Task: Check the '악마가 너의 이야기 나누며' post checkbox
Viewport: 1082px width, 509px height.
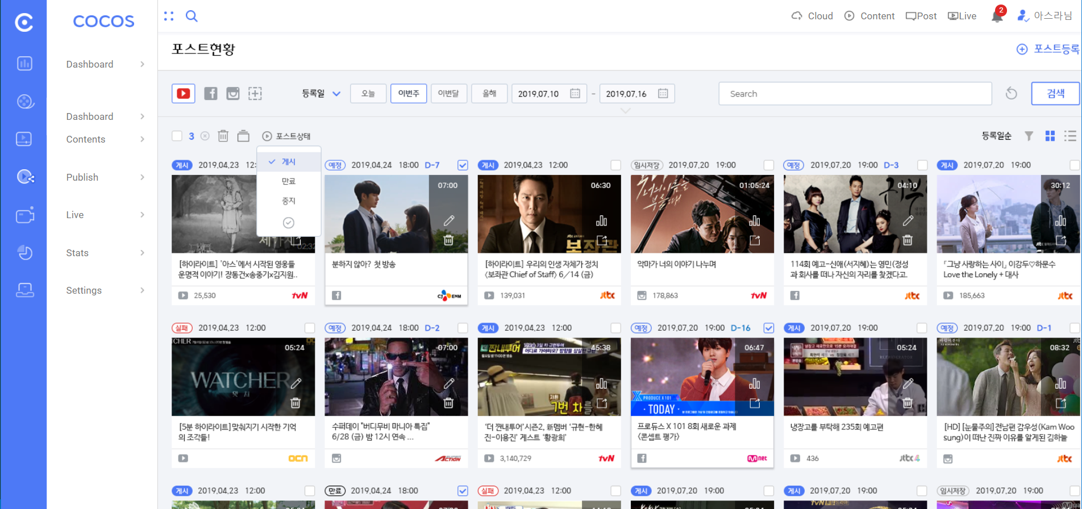Action: (769, 165)
